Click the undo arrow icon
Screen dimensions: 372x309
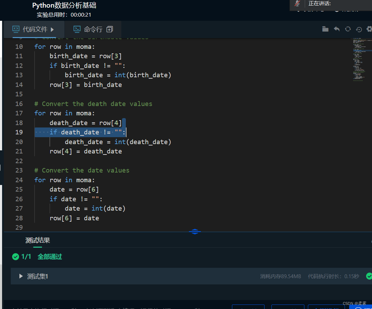(337, 29)
